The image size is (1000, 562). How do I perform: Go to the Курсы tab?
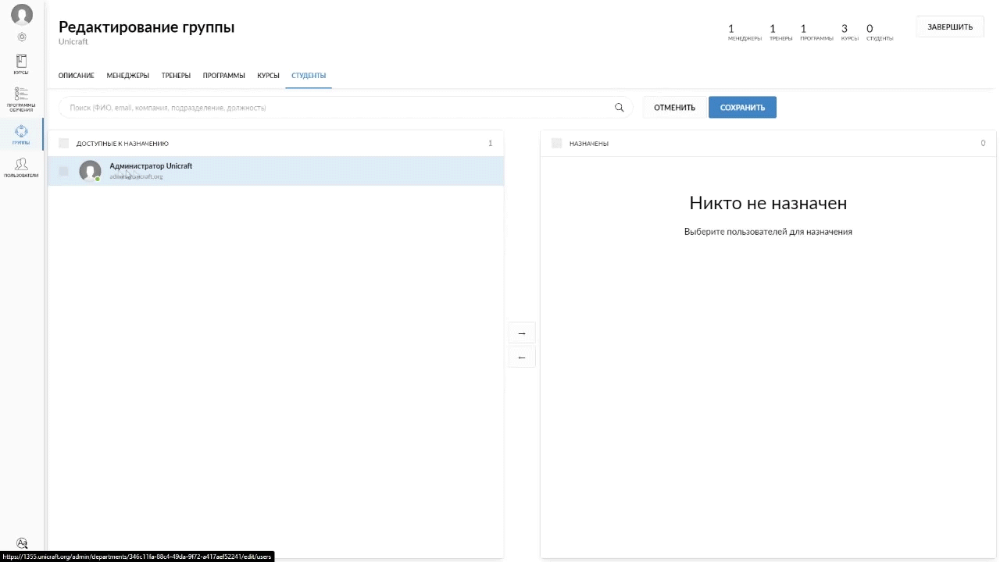click(268, 76)
